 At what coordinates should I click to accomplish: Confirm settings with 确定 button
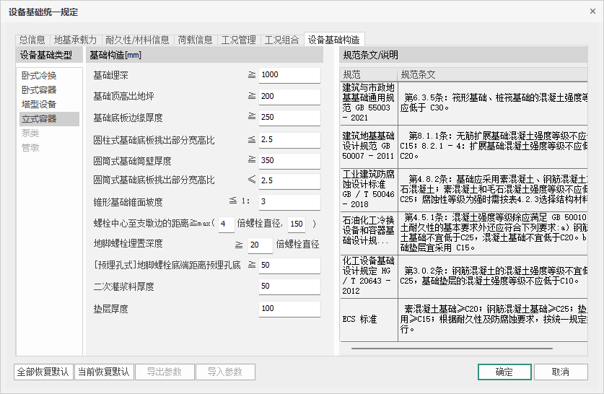coord(504,372)
